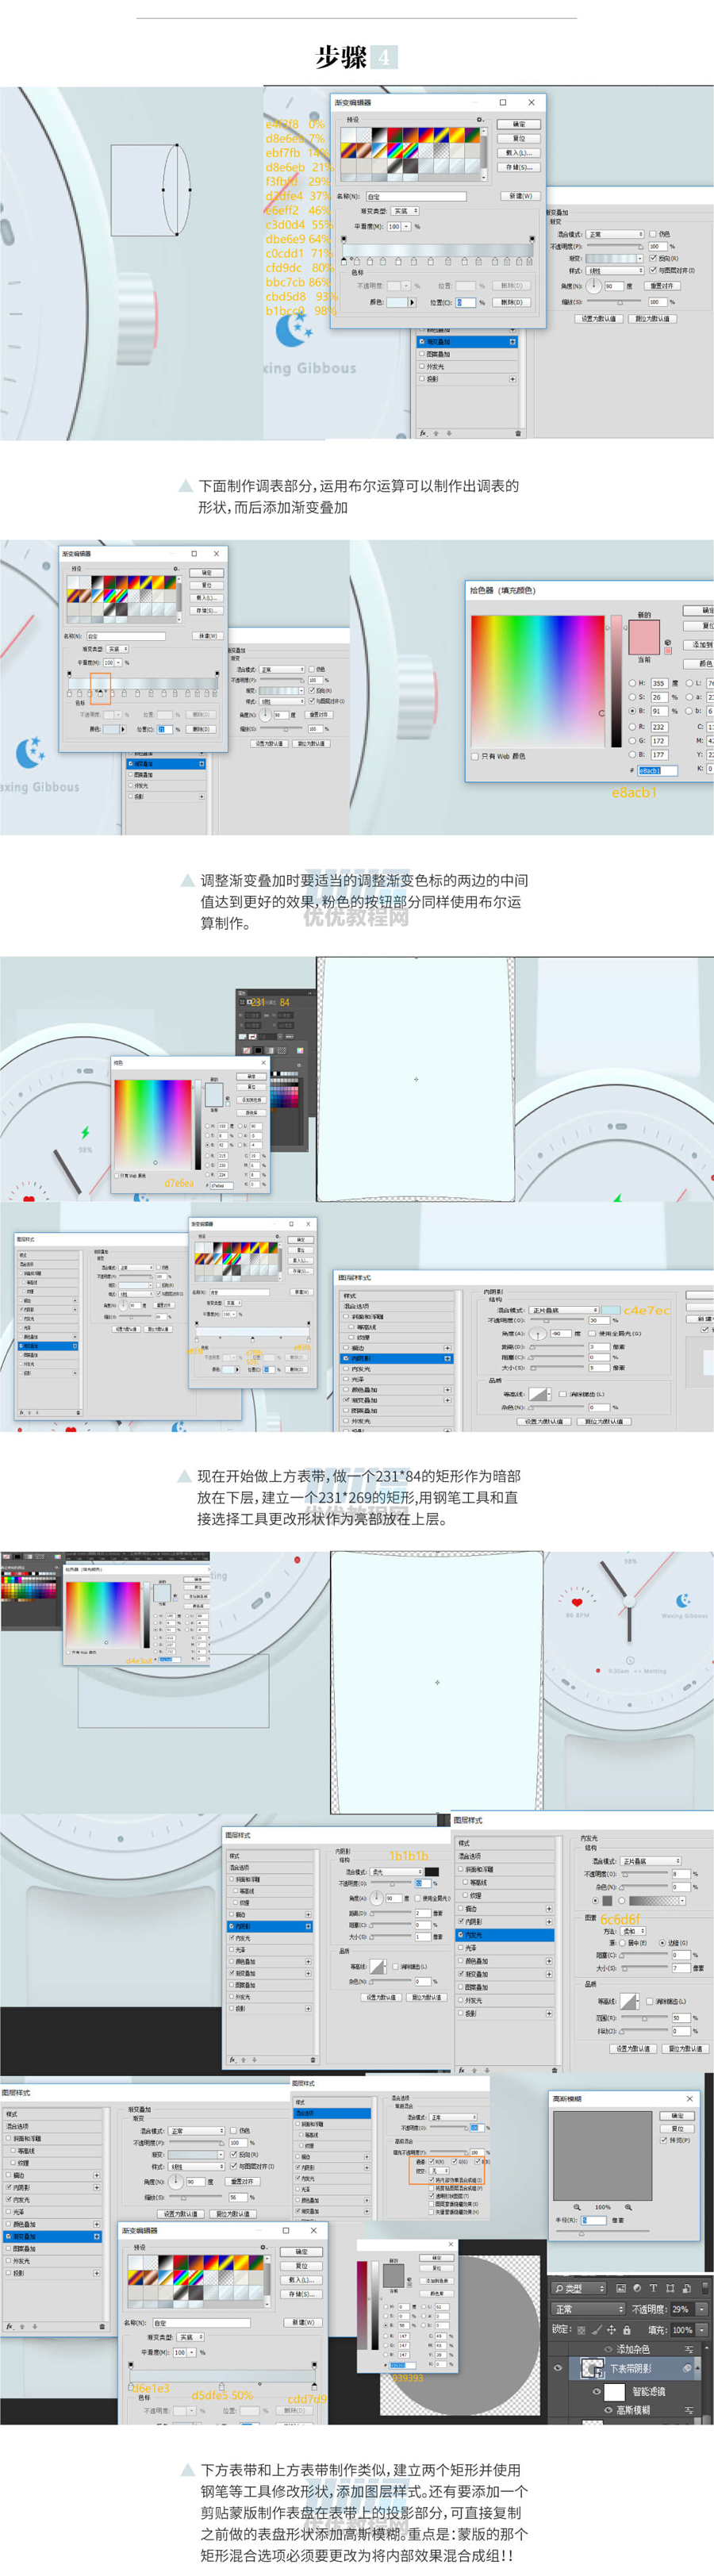Screen dimensions: 714x2576
Task: Select 描边 row in 1b1b1b 内阴影 dialog list
Action: pyautogui.click(x=270, y=1914)
